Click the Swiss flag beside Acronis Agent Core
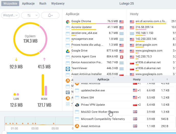176x134 pixels. click(x=122, y=57)
